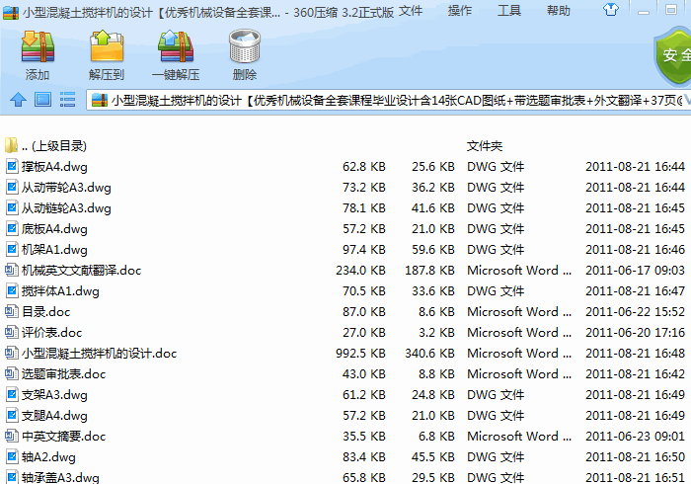Click Word icon beside 中英文摘要.doc
Image resolution: width=691 pixels, height=484 pixels.
(x=12, y=436)
